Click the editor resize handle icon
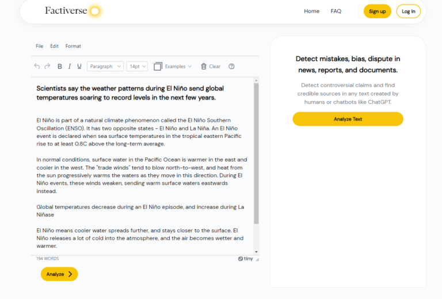 pyautogui.click(x=257, y=259)
